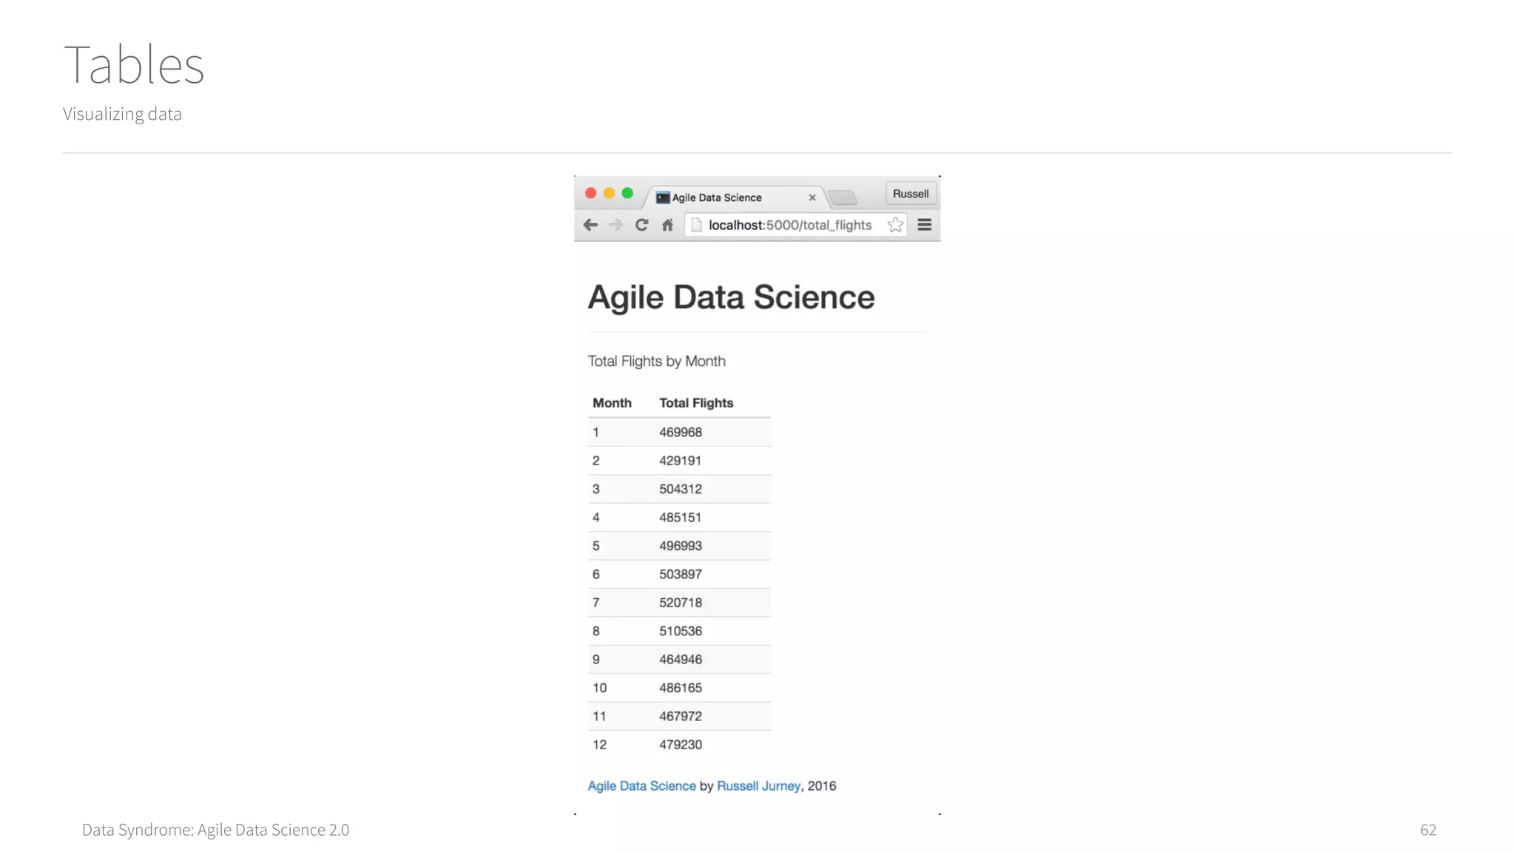The height and width of the screenshot is (852, 1515).
Task: Click month 11 in the Month column
Action: coord(599,716)
